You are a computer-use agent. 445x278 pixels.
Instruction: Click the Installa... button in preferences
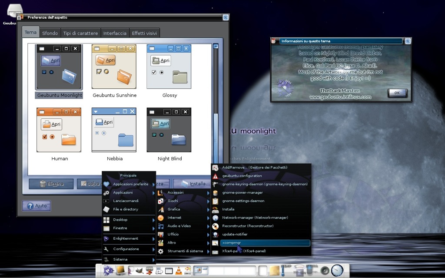point(193,184)
